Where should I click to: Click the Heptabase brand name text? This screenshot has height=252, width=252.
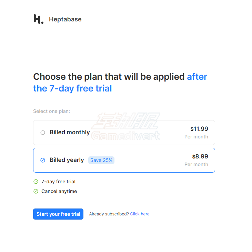tap(65, 19)
